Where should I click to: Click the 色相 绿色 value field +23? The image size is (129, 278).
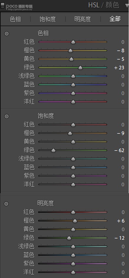click(x=120, y=68)
